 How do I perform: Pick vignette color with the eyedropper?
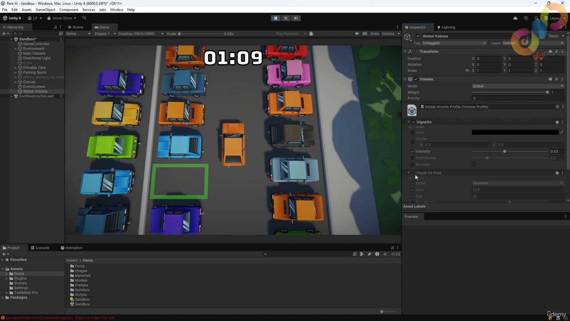[562, 132]
